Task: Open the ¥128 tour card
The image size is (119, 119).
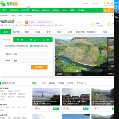Action: point(76,100)
